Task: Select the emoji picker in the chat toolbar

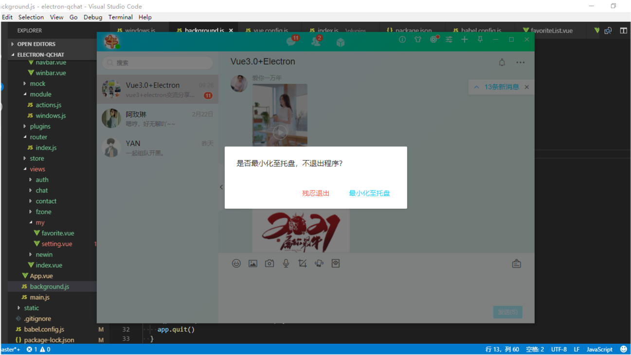Action: [x=236, y=263]
